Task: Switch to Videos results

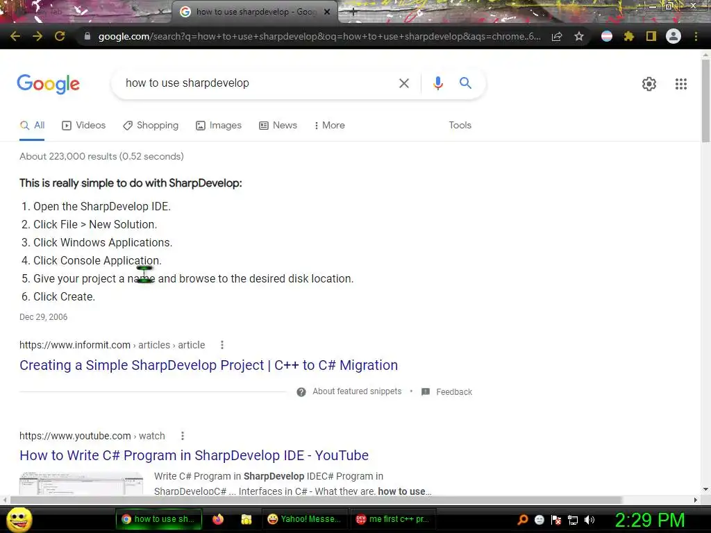Action: 83,126
